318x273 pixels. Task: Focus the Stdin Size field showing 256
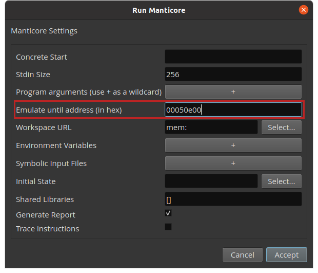233,74
